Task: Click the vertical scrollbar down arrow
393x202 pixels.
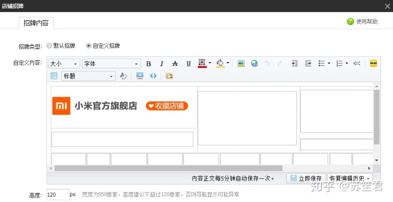Action: point(377,160)
